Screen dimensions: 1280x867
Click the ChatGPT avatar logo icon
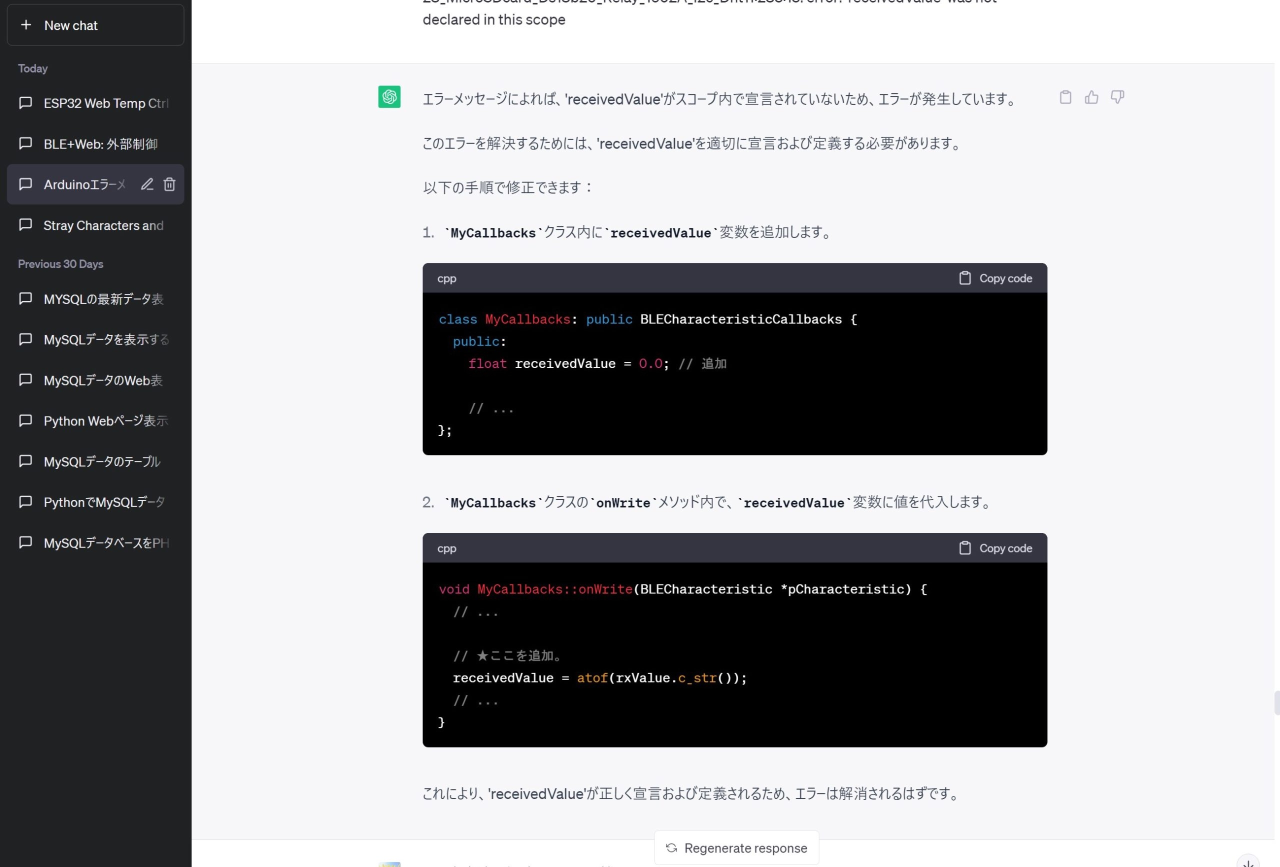[389, 97]
